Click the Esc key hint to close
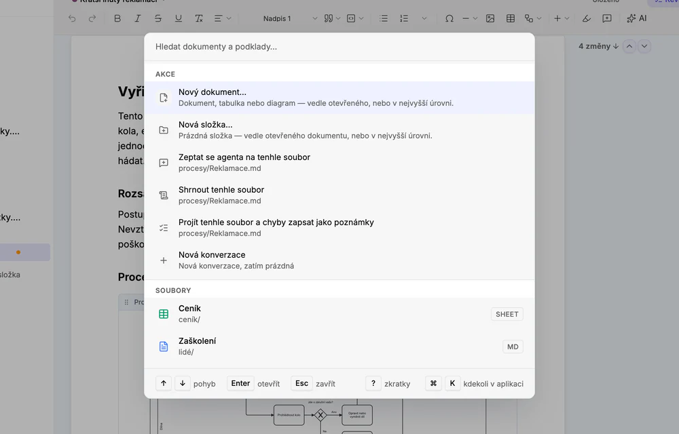 tap(302, 383)
